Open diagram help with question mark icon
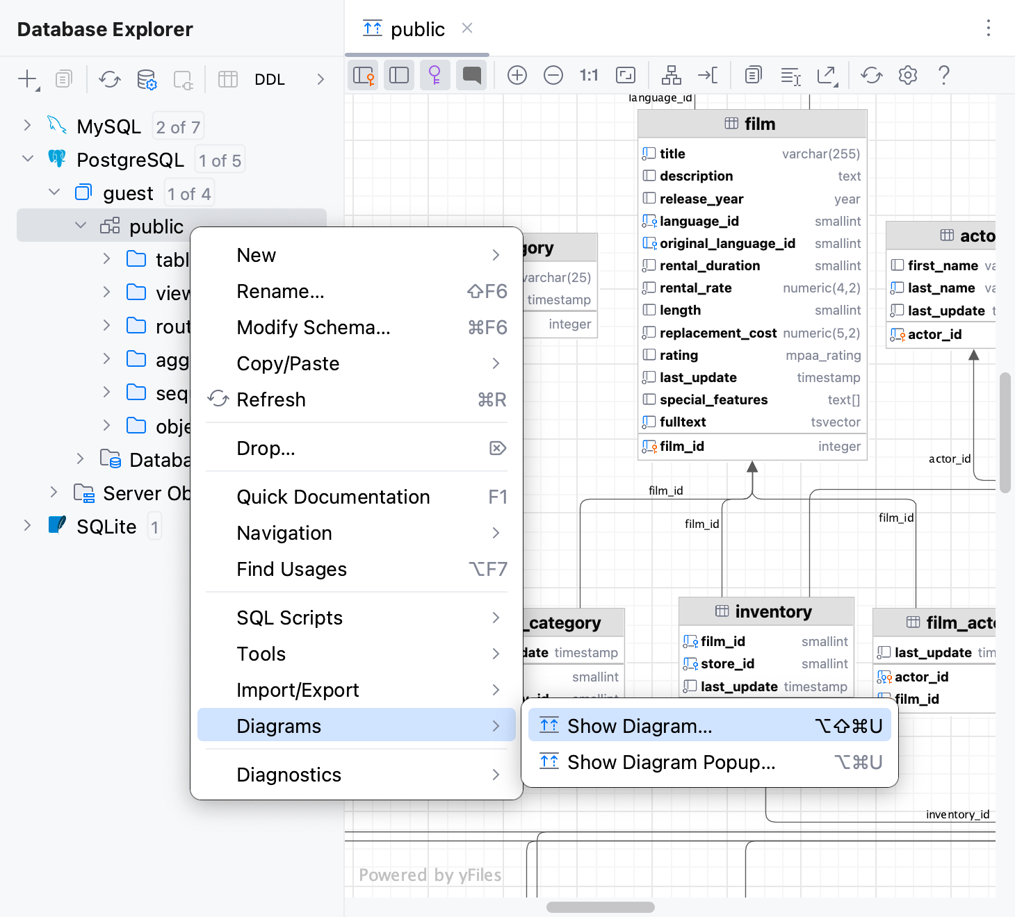The image size is (1015, 917). (943, 75)
